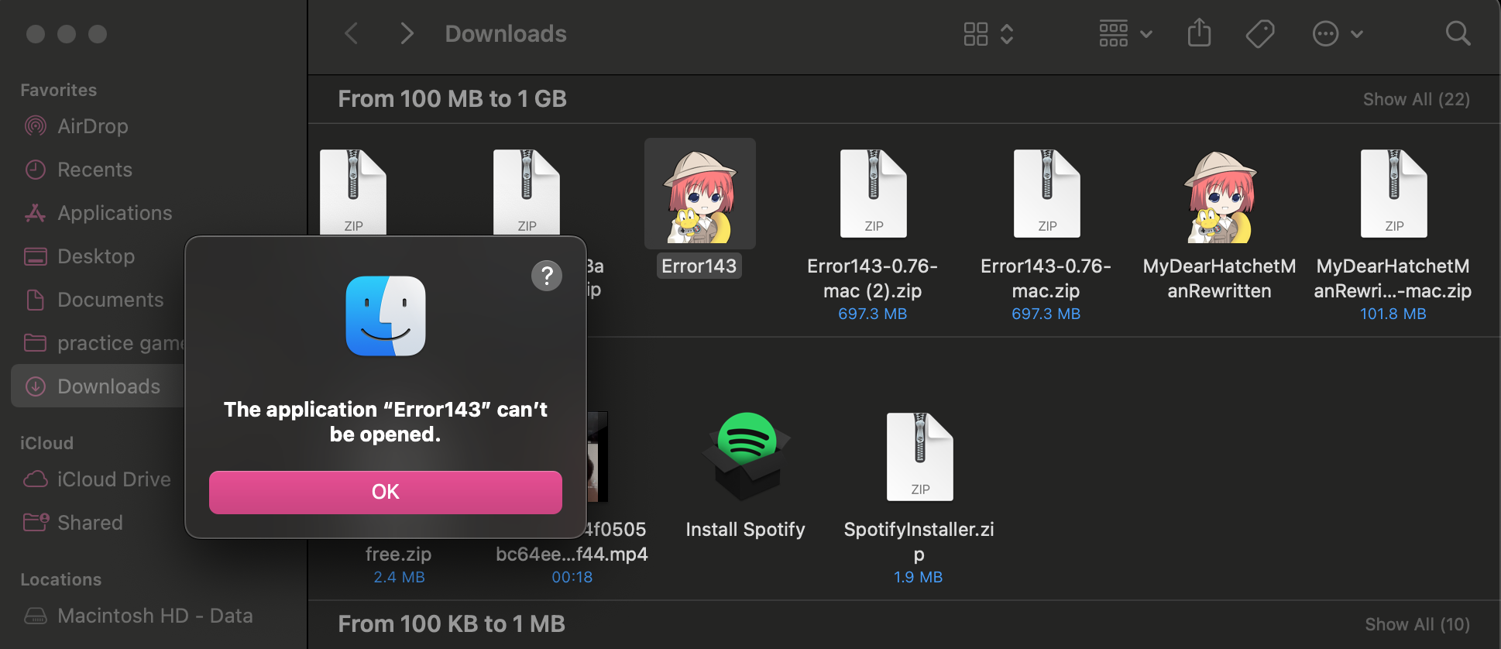Select the MyDearHatchetManRewritten app icon
1501x649 pixels.
tap(1219, 197)
